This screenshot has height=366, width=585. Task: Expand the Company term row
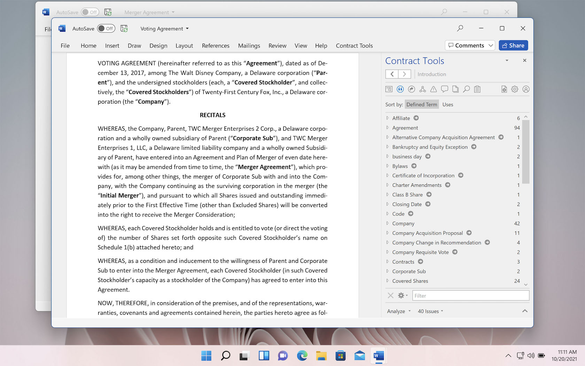coord(388,223)
